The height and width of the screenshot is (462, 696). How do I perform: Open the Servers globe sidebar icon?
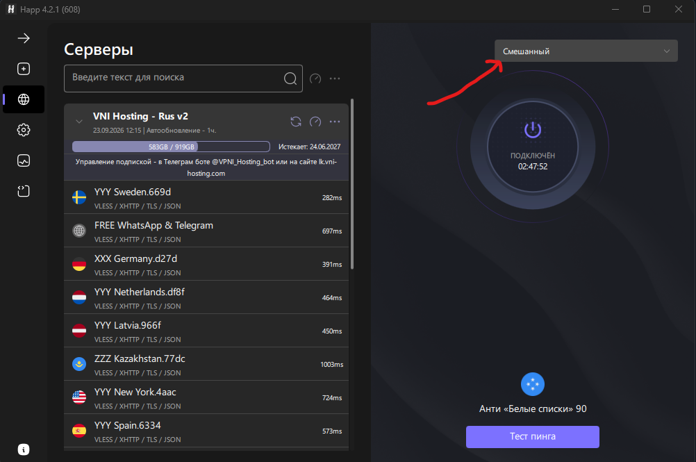(24, 99)
